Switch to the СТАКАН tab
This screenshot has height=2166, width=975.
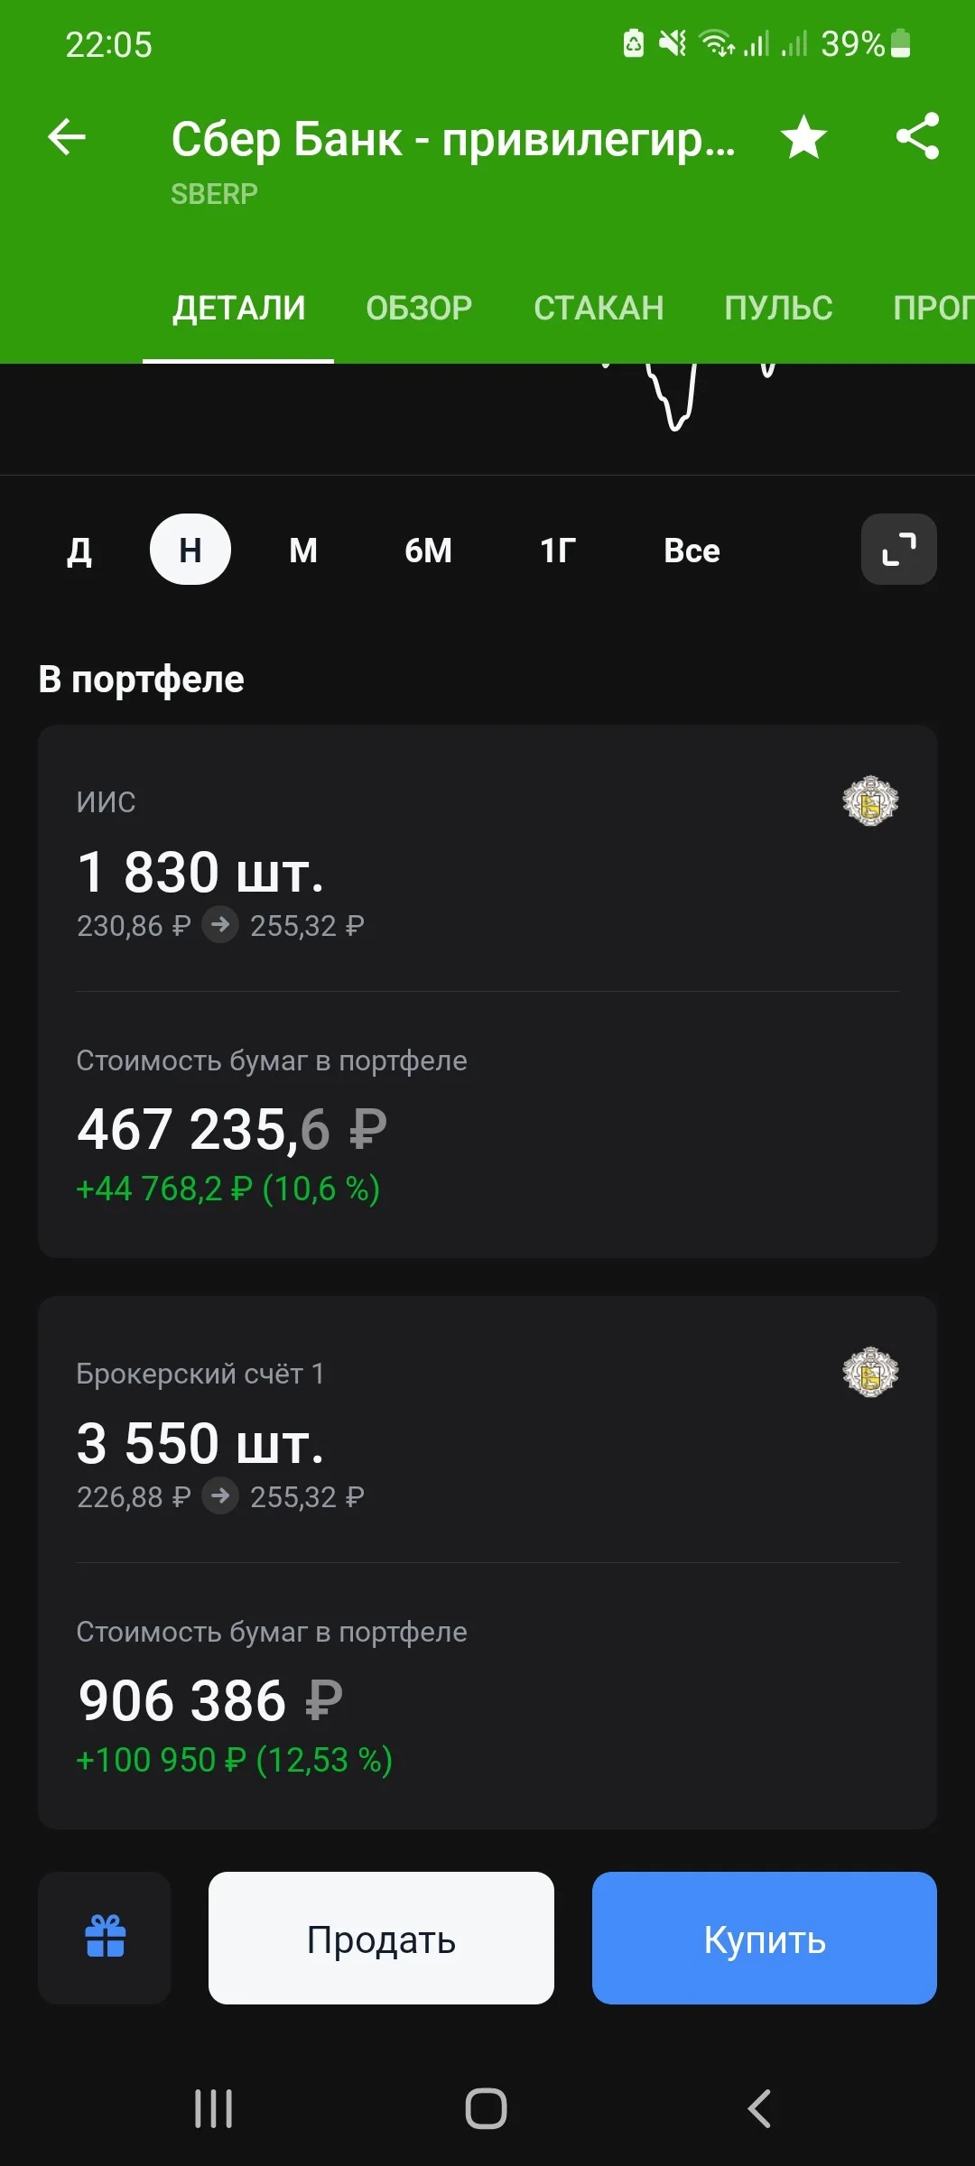coord(599,308)
